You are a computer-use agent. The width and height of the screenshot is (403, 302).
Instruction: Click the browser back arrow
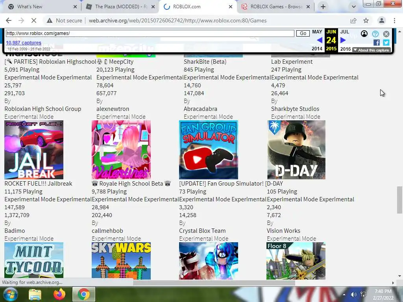click(x=9, y=20)
